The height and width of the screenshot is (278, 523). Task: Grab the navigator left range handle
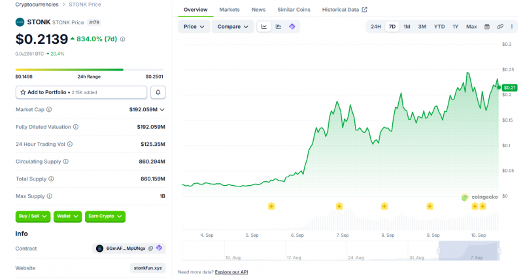click(x=438, y=251)
